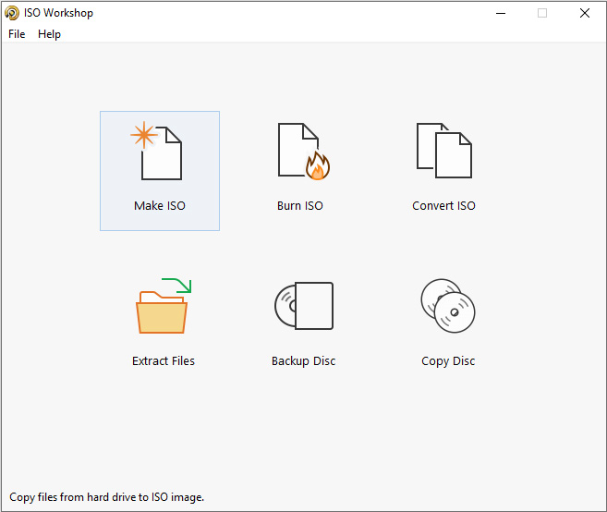Minimize the ISO Workshop window
Viewport: 607px width, 512px height.
501,13
